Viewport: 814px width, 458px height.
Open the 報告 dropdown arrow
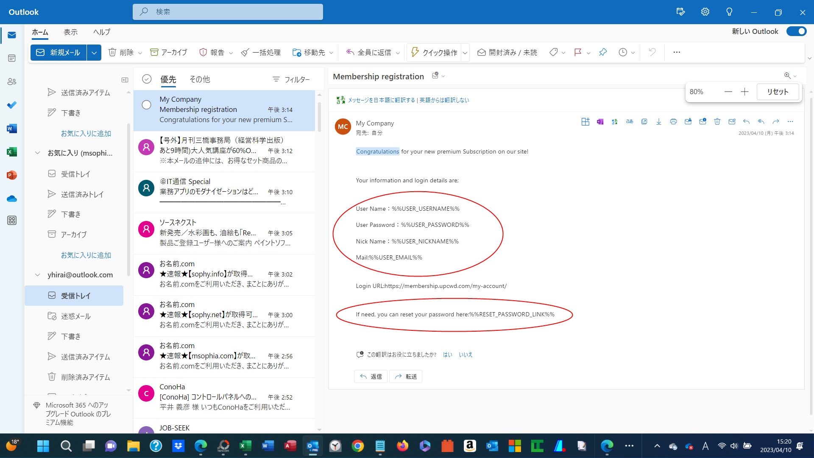(x=231, y=53)
